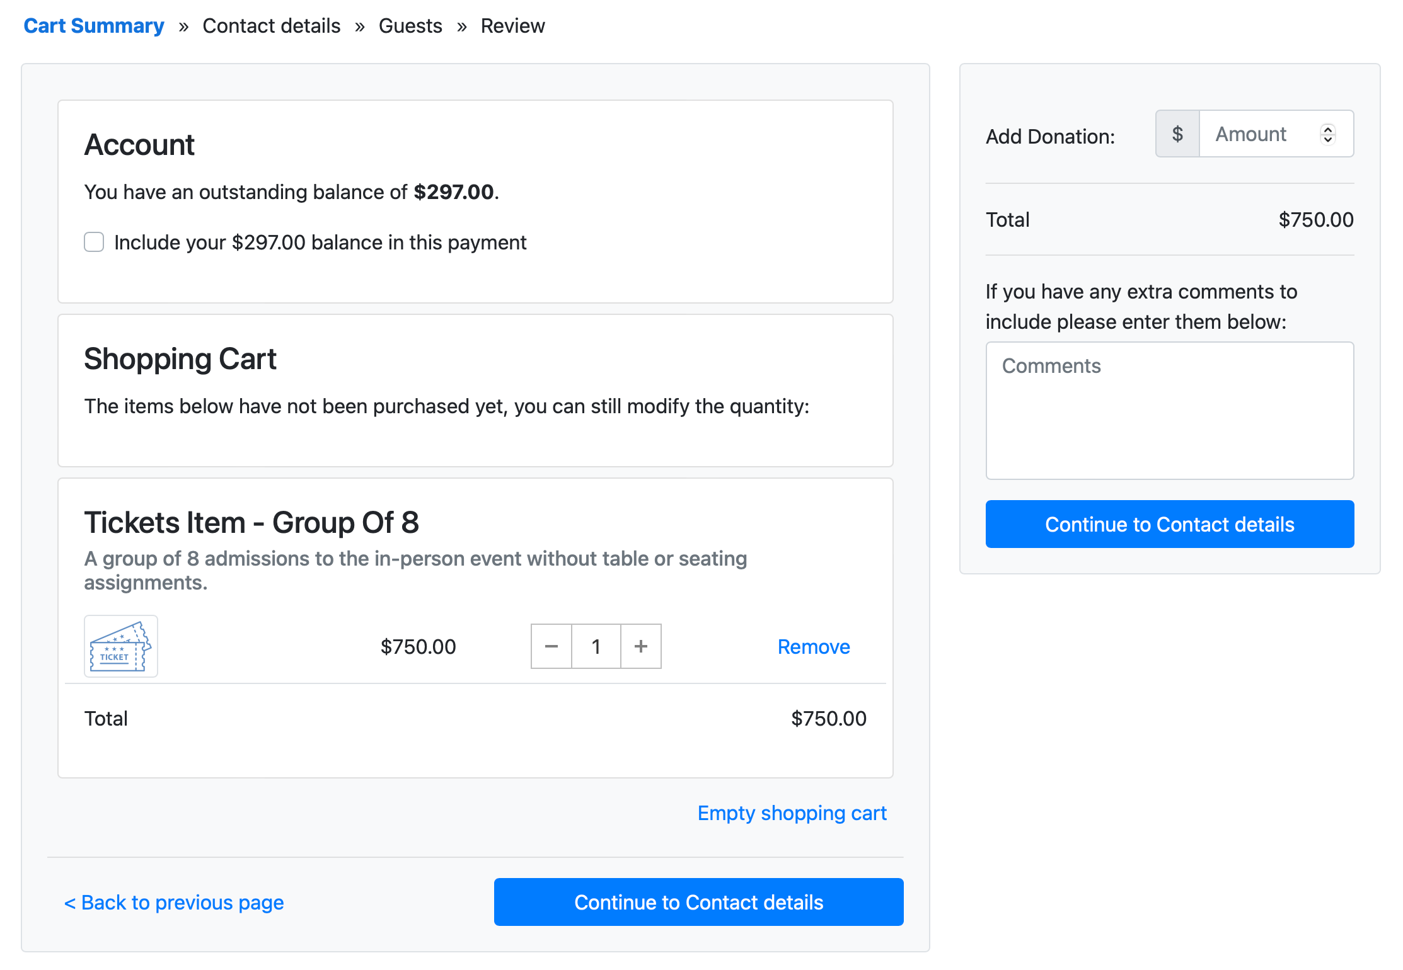Select the Guests breadcrumb step
This screenshot has height=970, width=1403.
coord(410,26)
